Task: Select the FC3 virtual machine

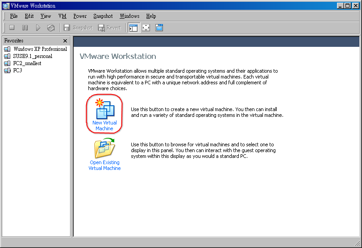Action: click(x=17, y=70)
